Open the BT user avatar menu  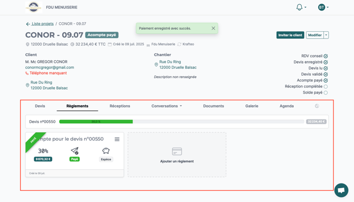(x=321, y=7)
